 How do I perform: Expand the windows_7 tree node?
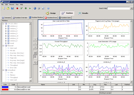[x=6, y=28]
